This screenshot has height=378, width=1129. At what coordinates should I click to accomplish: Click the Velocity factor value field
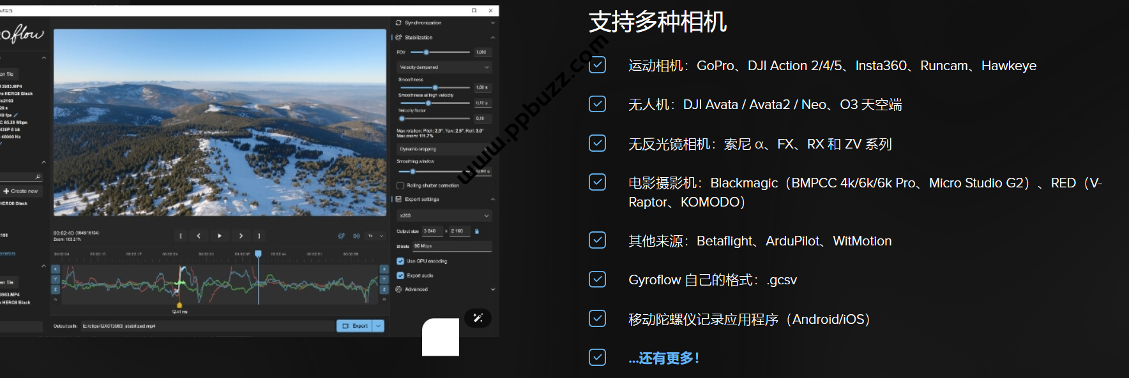point(482,118)
